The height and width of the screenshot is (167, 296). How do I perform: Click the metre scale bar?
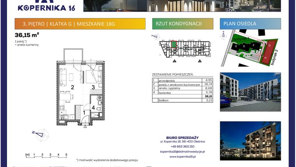pyautogui.click(x=46, y=155)
